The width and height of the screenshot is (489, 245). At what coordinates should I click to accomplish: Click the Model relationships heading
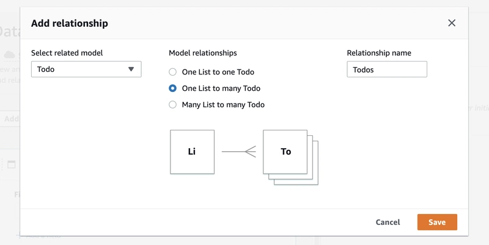(x=202, y=53)
